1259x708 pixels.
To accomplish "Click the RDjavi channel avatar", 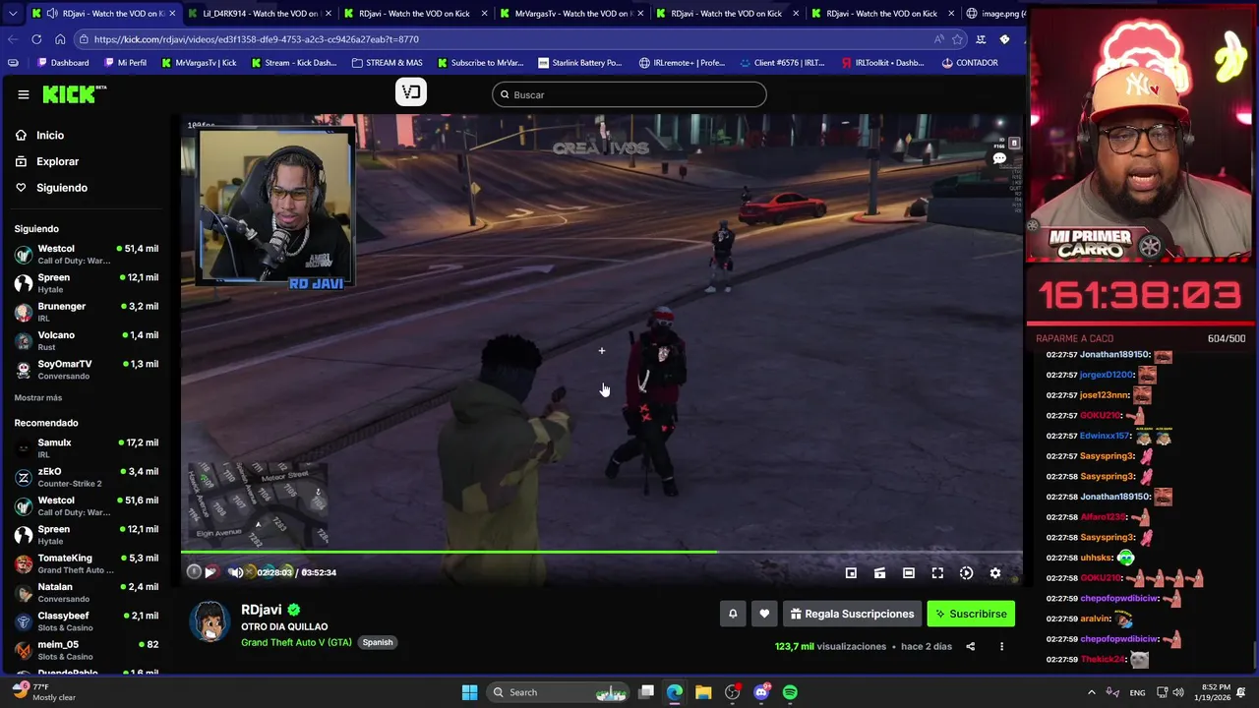I will tap(210, 622).
